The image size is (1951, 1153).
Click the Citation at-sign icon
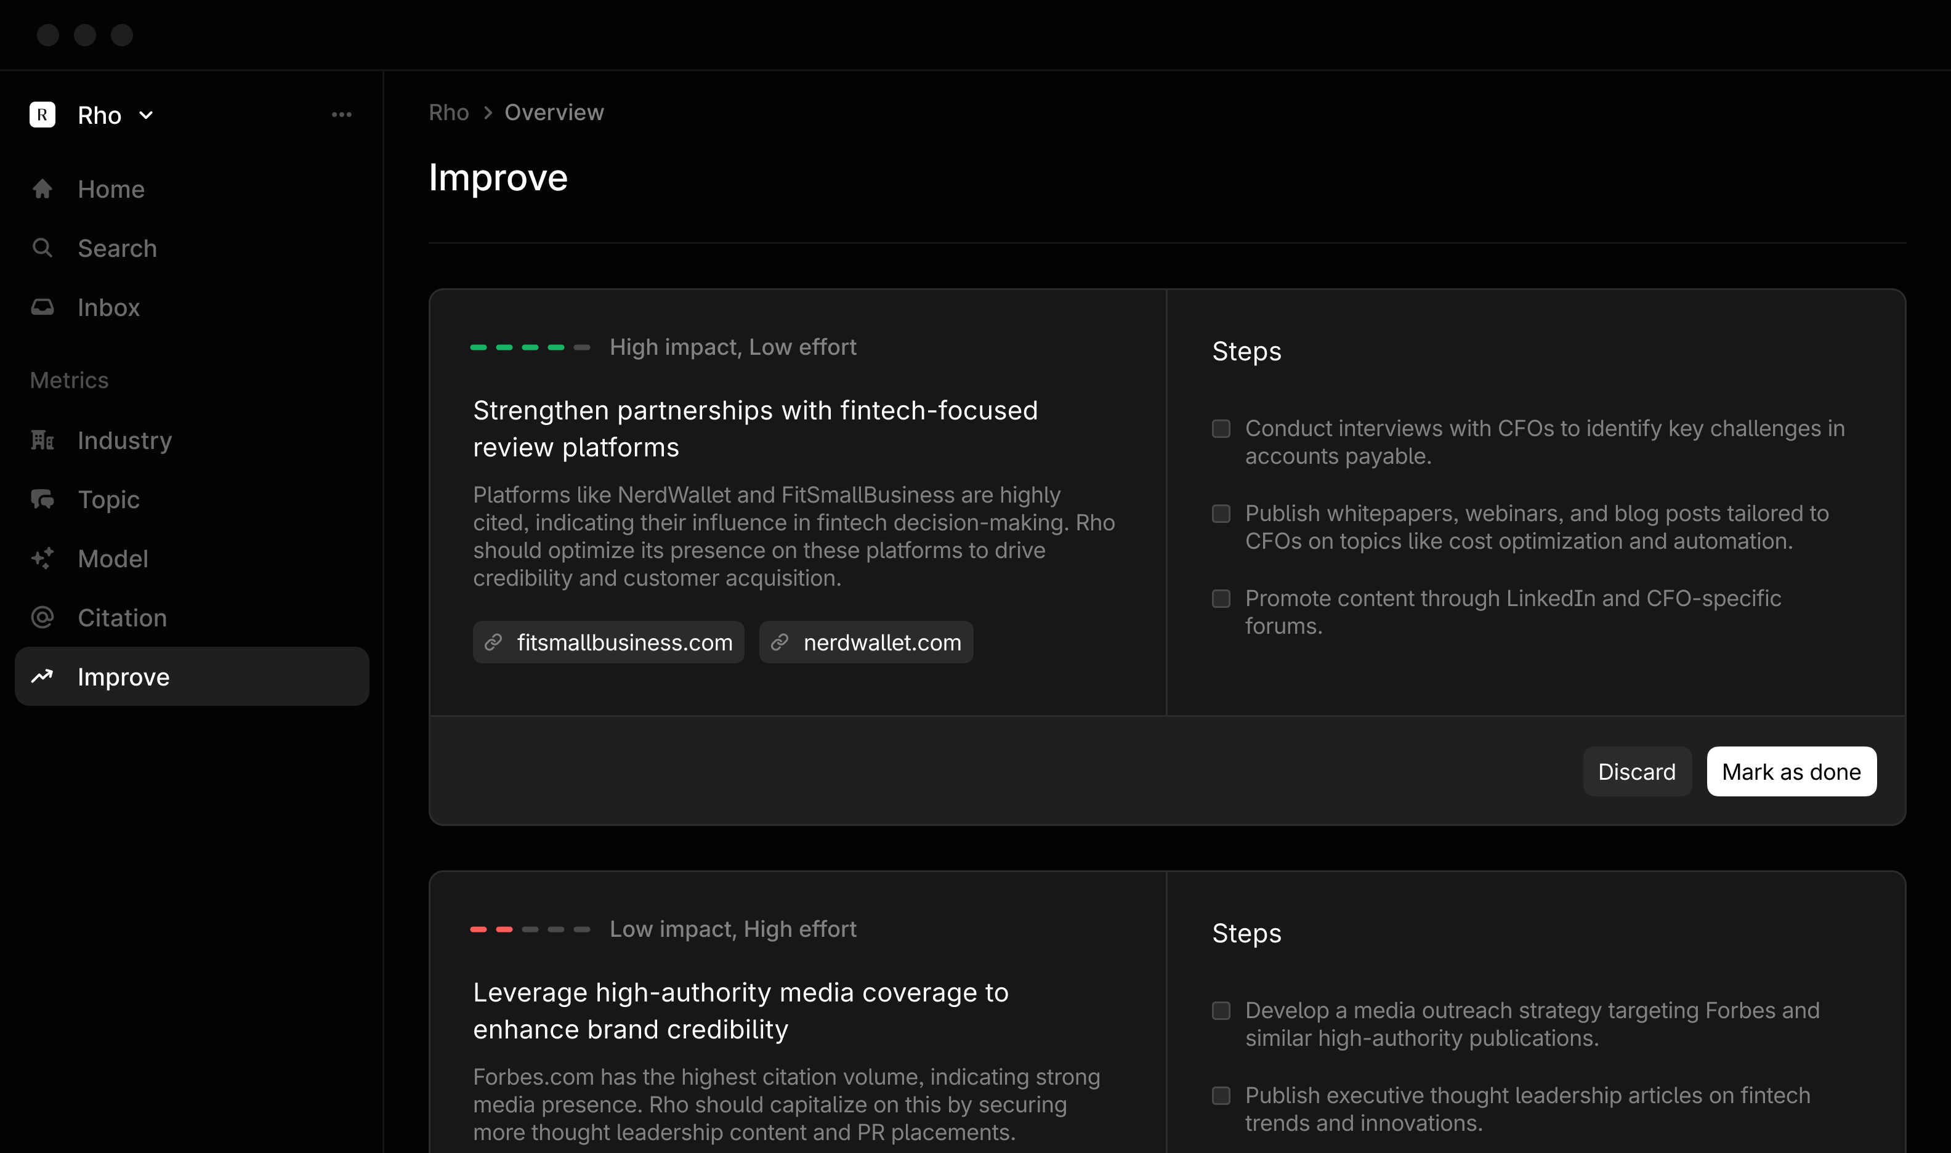tap(42, 618)
